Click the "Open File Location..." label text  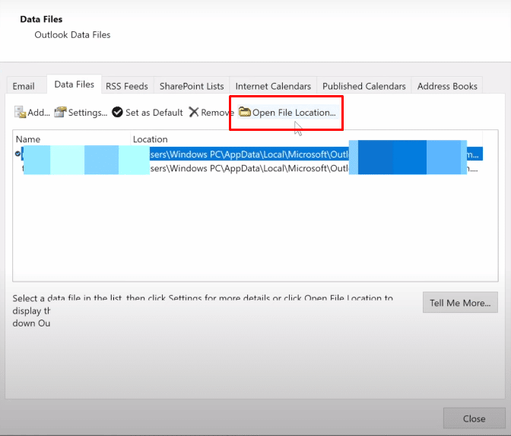(294, 113)
